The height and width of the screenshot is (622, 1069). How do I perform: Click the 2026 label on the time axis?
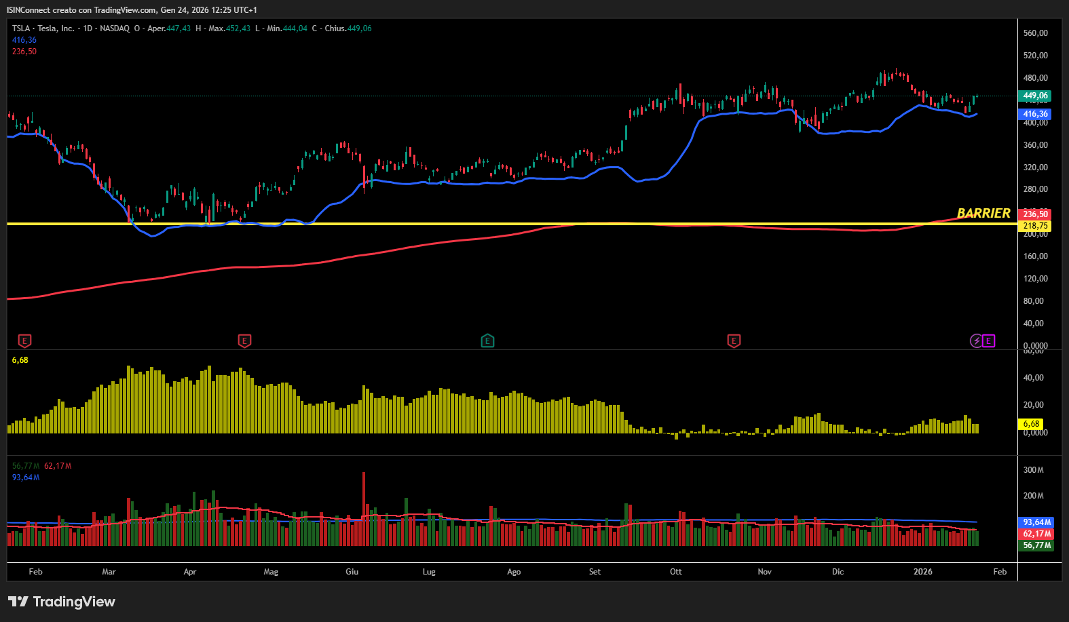[922, 572]
